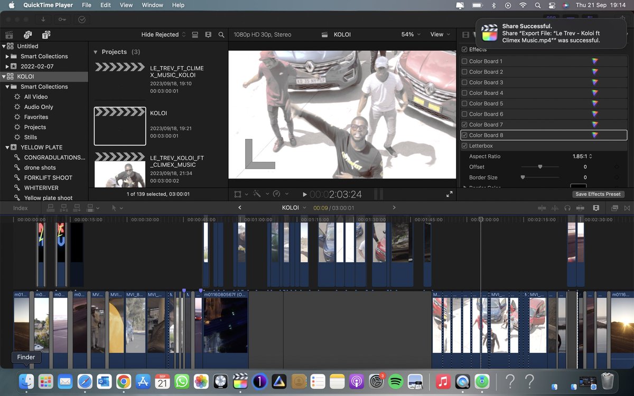Go forward in timeline history
This screenshot has height=396, width=634.
[x=394, y=208]
